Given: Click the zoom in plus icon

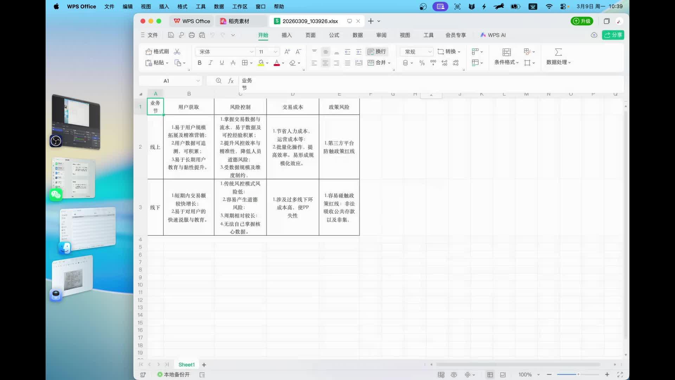Looking at the screenshot, I should click(607, 375).
